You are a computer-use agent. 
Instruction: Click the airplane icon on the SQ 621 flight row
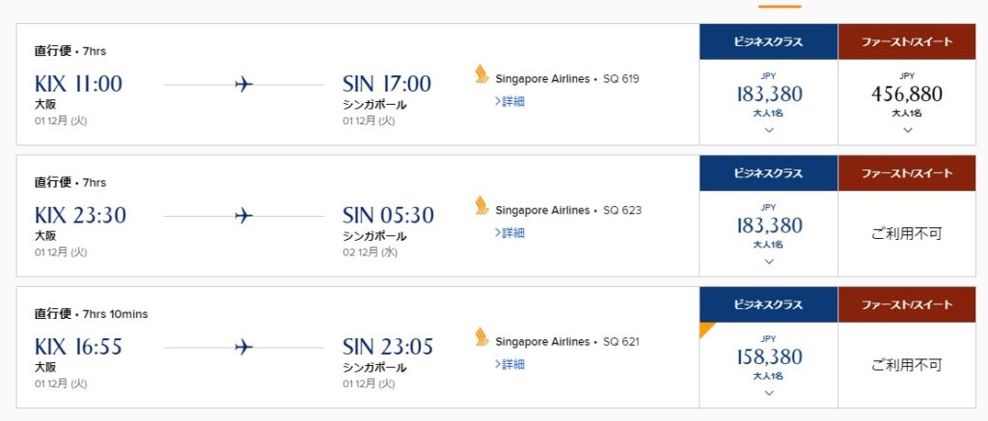click(244, 348)
